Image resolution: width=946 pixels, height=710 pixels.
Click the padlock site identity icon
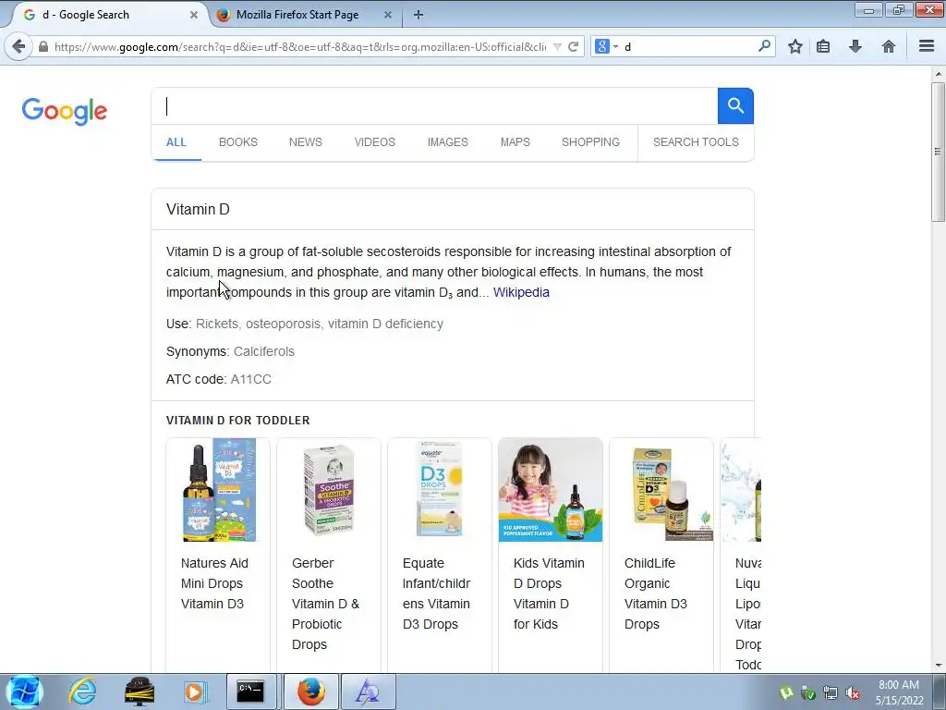[42, 46]
